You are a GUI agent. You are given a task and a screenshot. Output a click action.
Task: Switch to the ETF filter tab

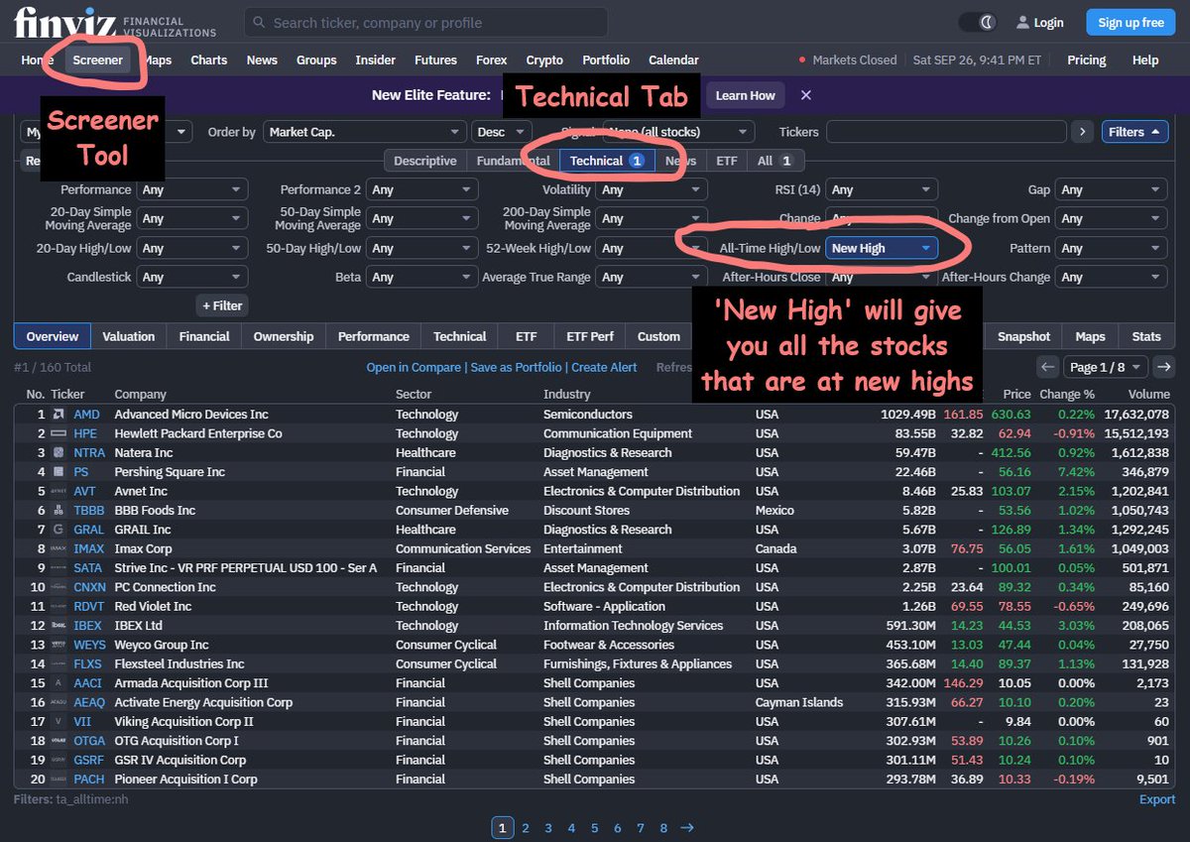pyautogui.click(x=727, y=161)
